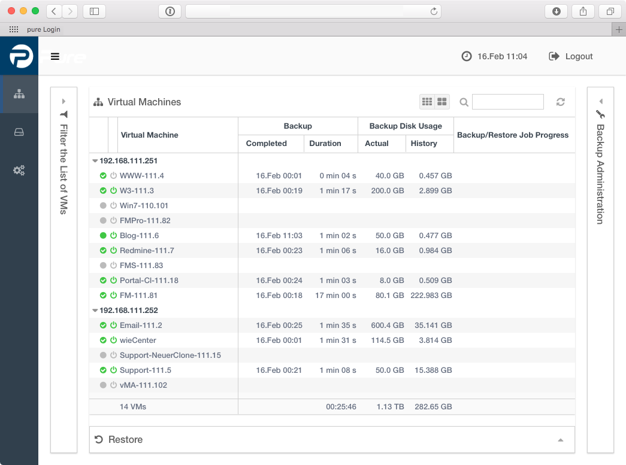Click the Virtual Machine column header
Screen dimensions: 626x465
click(149, 135)
